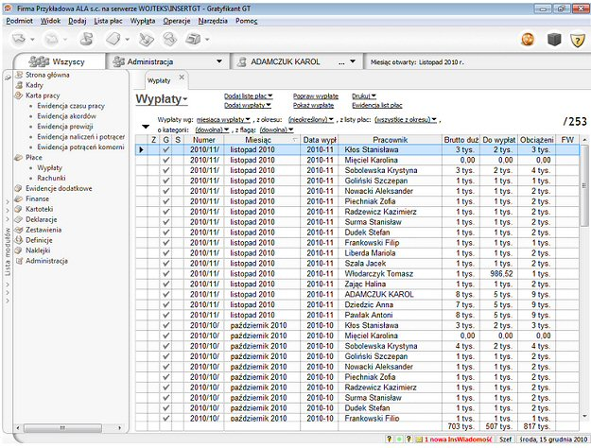The width and height of the screenshot is (591, 448).
Task: Open Finanse module in sidebar
Action: [38, 199]
